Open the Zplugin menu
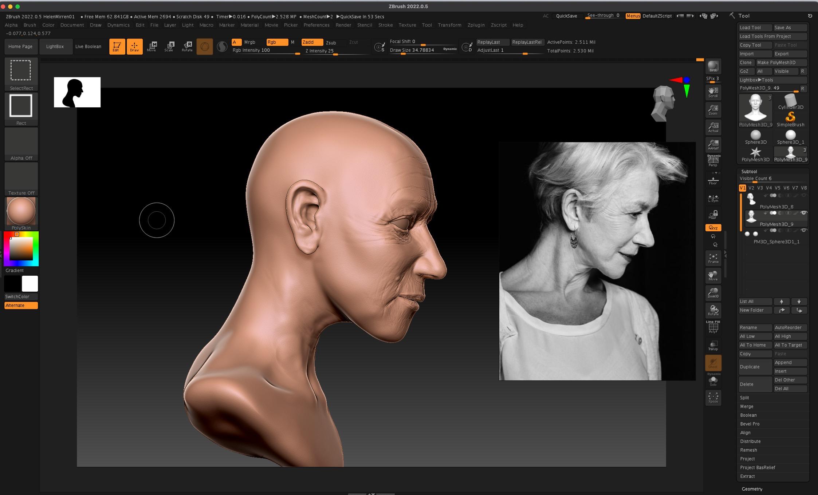The width and height of the screenshot is (818, 495). 476,25
